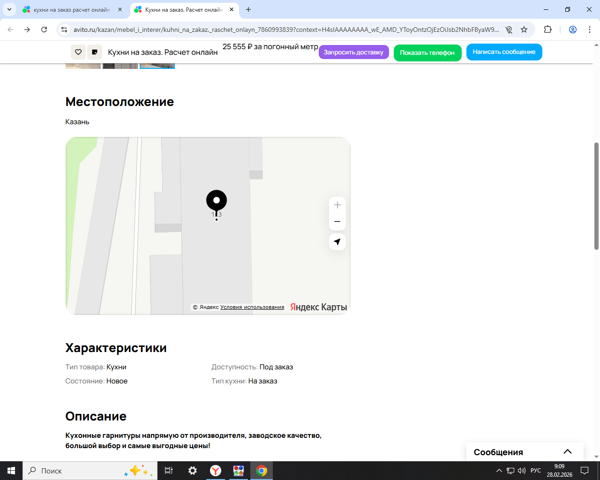
Task: Close the active 'Кухни на заказ. Расчет онлайн' tab
Action: 232,9
